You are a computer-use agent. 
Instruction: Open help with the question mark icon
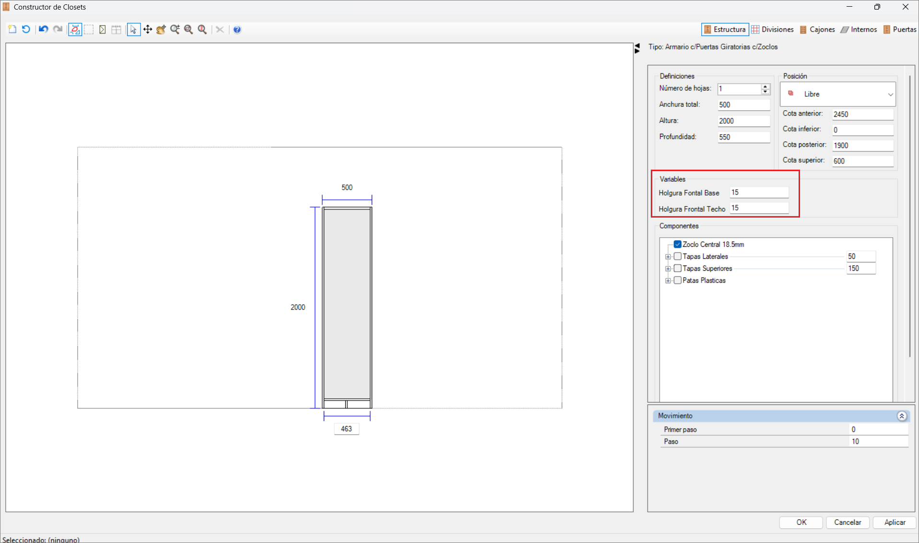[237, 30]
